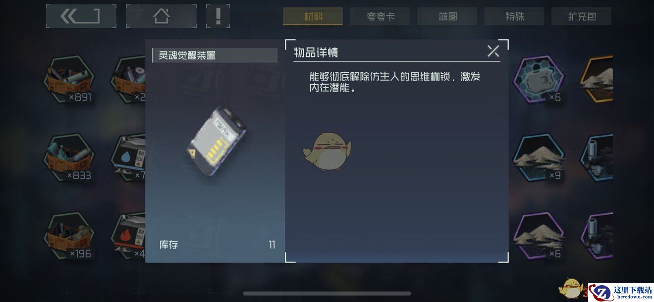
Task: Select the crate item with ×196
Action: pos(69,236)
